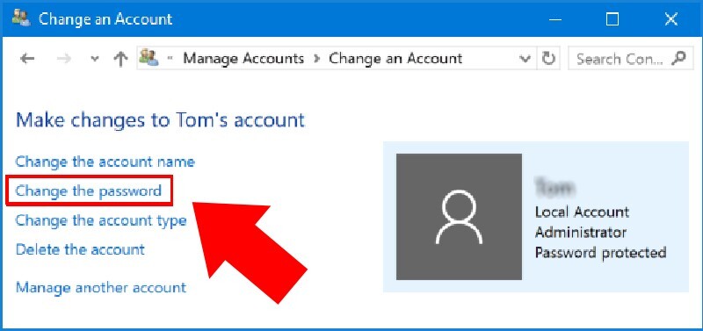Click the Administrator label

pos(581,233)
